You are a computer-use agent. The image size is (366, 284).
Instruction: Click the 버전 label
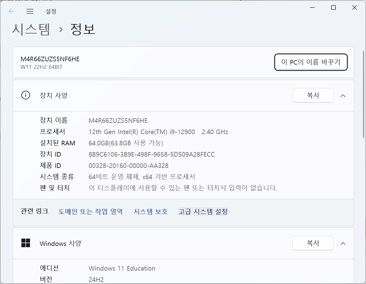pyautogui.click(x=46, y=279)
